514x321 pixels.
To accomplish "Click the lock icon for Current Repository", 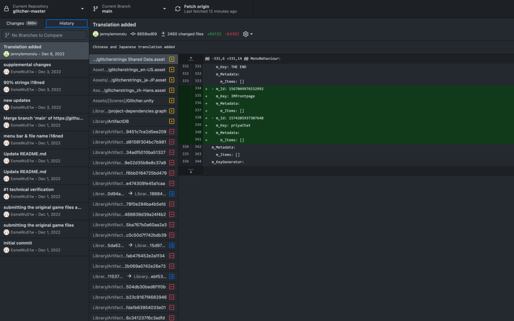I will pos(6,9).
